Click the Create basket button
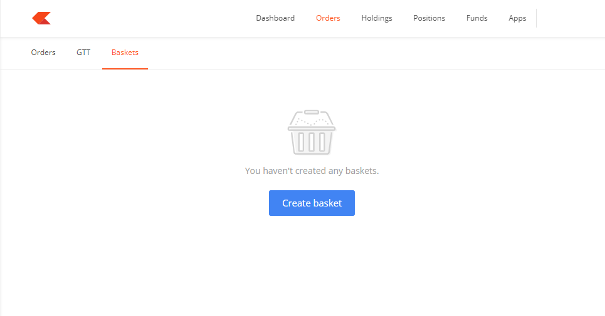The width and height of the screenshot is (605, 316). [x=312, y=203]
